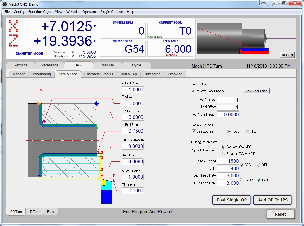
Task: Click the Tool Number field
Action: click(x=228, y=100)
